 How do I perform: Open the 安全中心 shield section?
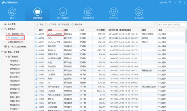[113, 13]
